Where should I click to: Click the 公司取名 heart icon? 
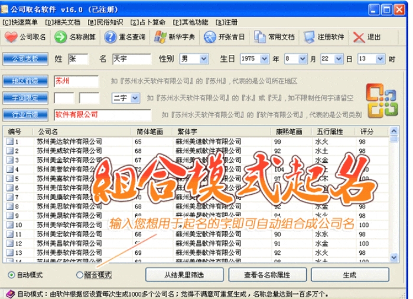[11, 37]
